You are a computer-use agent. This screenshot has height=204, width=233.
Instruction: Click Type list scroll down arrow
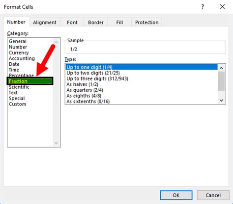click(x=221, y=100)
